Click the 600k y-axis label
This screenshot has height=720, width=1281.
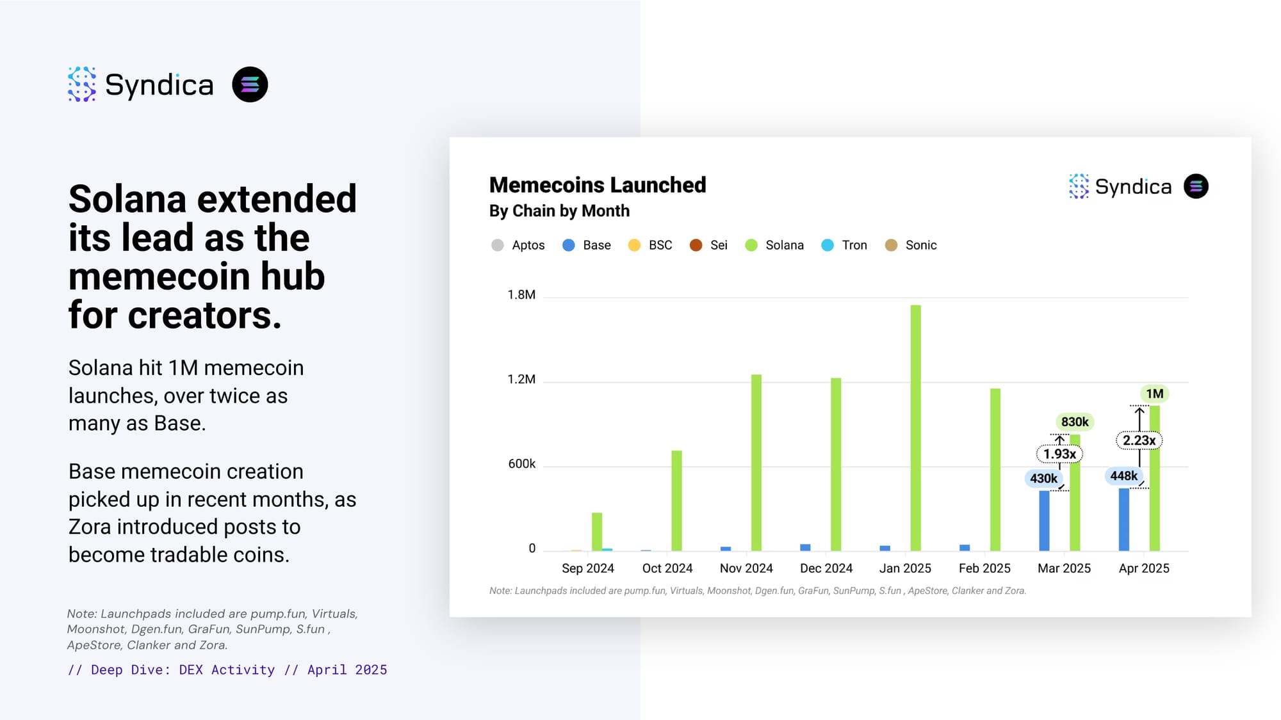[x=521, y=464]
